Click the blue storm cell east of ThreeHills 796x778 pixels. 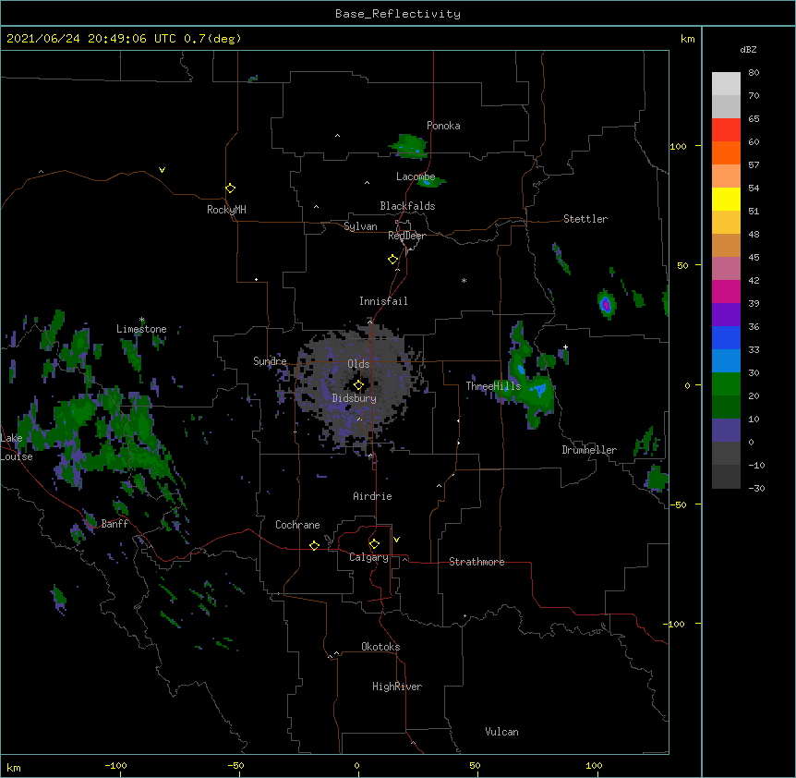(x=538, y=390)
